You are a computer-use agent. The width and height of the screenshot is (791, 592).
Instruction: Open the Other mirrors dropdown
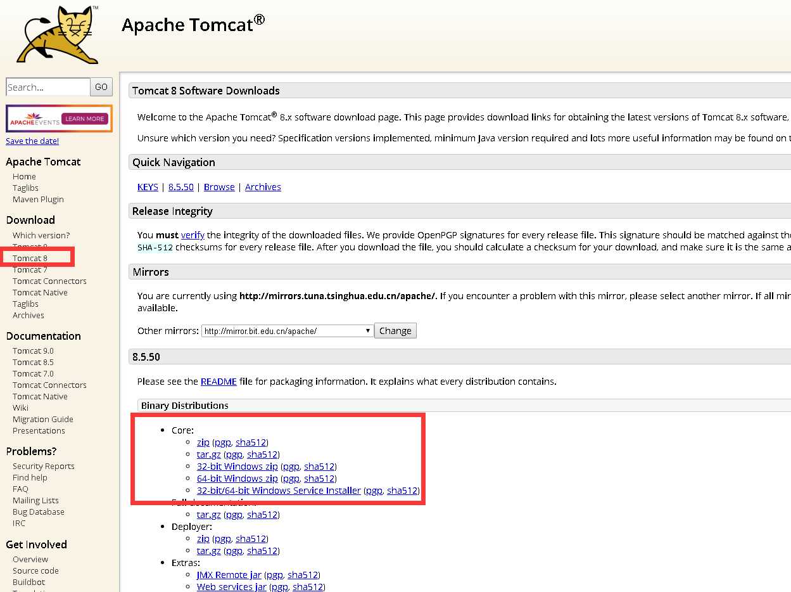288,331
